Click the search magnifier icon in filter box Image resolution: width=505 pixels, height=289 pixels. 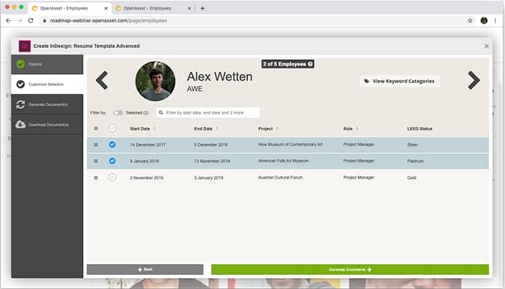click(x=160, y=113)
